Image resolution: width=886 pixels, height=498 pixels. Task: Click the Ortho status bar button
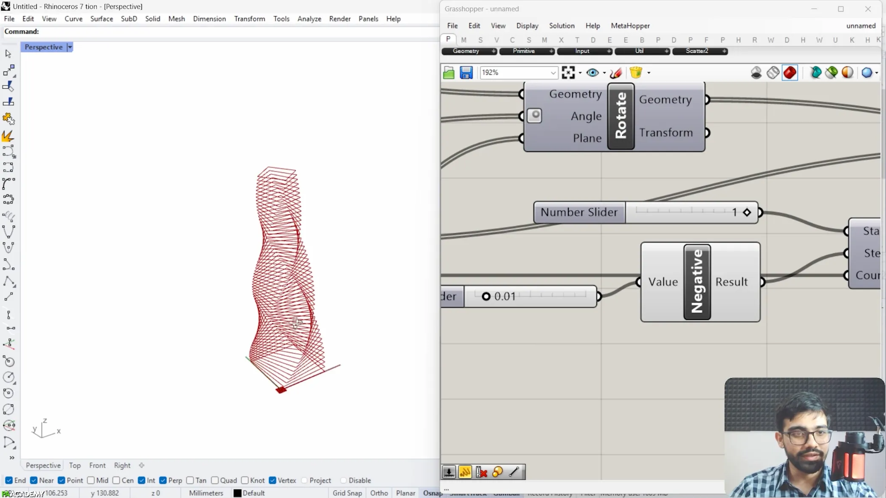click(x=379, y=493)
